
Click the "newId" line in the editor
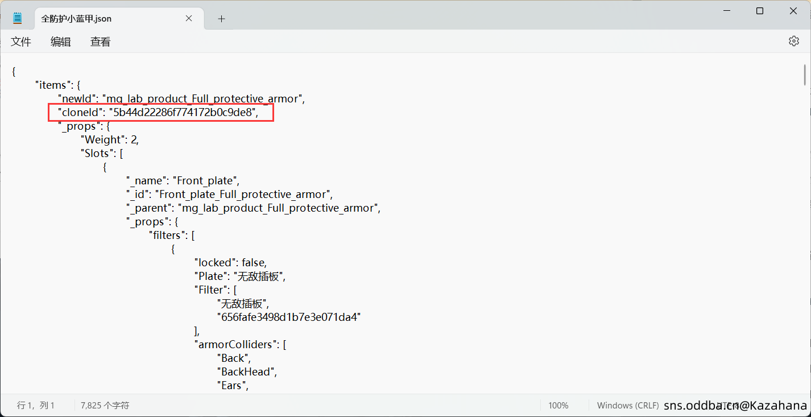[181, 99]
